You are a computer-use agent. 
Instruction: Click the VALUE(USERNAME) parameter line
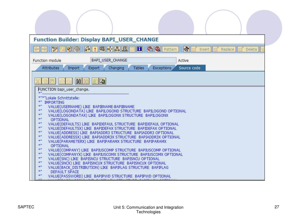[86, 107]
